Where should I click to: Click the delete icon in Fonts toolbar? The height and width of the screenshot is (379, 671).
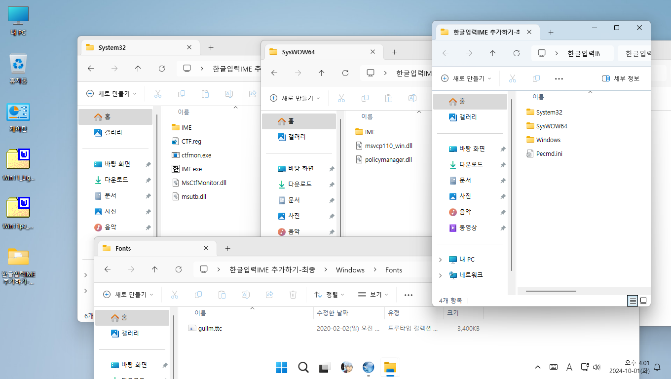tap(293, 295)
